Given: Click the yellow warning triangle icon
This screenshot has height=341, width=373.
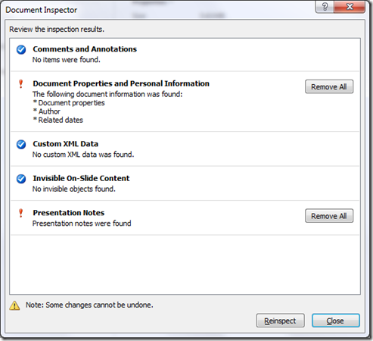Looking at the screenshot, I should coord(14,305).
